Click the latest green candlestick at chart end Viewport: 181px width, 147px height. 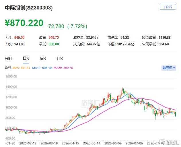[176, 114]
